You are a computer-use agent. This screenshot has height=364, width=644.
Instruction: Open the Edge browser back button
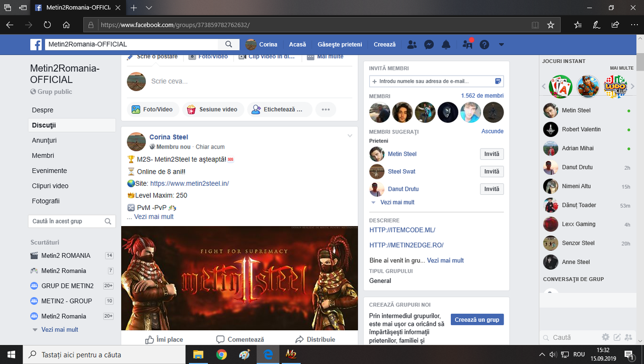coord(10,25)
